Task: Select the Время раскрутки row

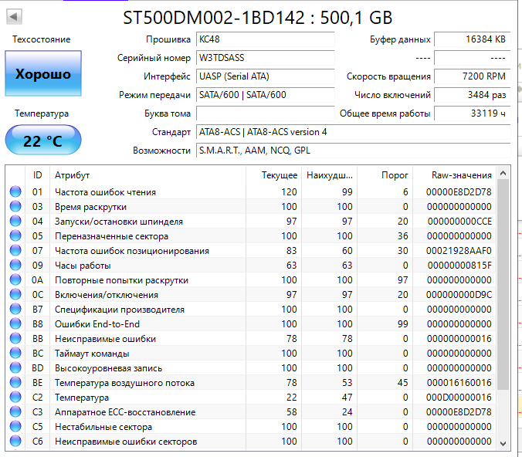Action: pos(251,206)
